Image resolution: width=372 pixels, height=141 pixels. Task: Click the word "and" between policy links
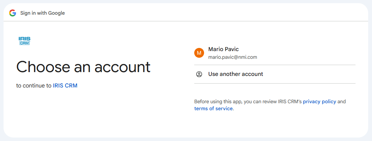[341, 101]
